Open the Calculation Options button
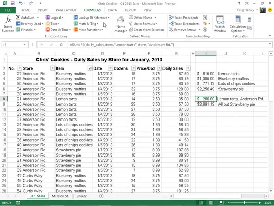The width and height of the screenshot is (274, 206). [238, 24]
